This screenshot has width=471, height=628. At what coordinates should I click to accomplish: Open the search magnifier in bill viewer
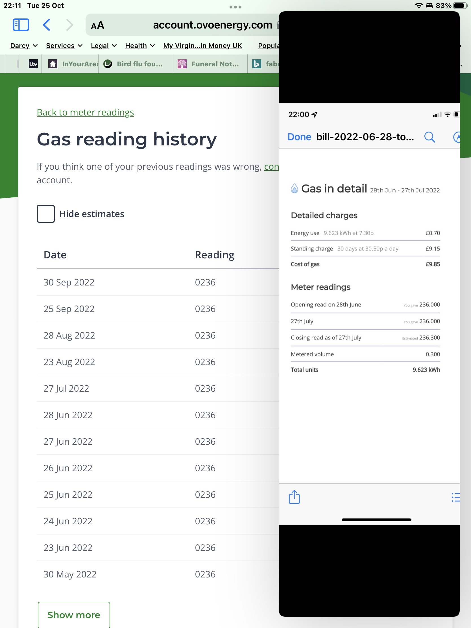click(429, 137)
